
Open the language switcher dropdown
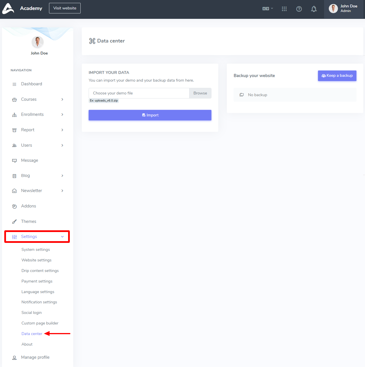coord(268,9)
